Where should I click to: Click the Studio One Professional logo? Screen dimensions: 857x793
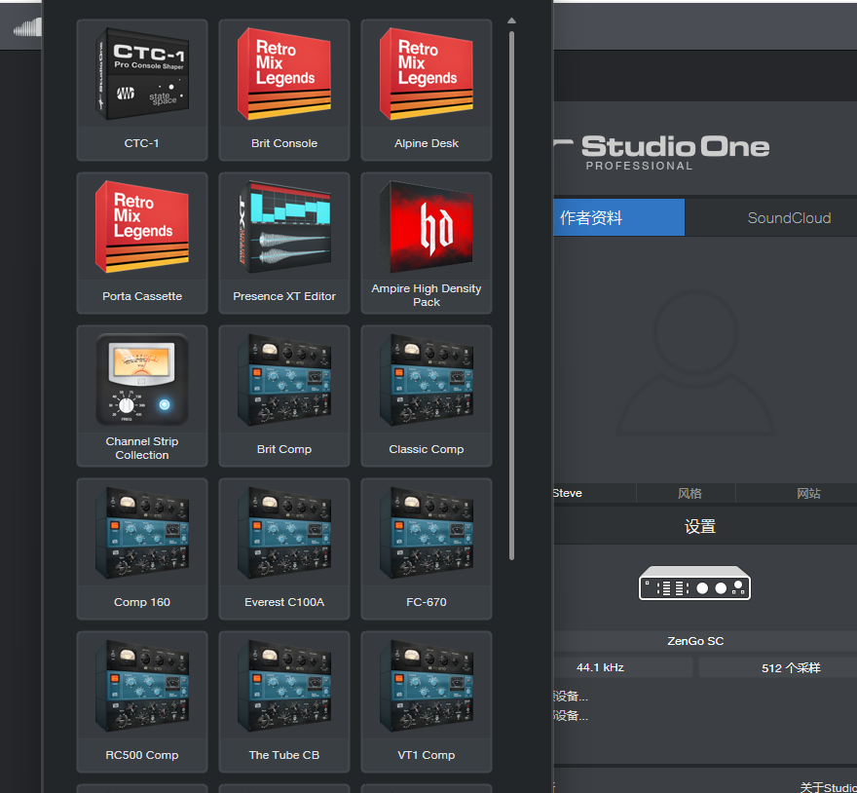click(661, 153)
